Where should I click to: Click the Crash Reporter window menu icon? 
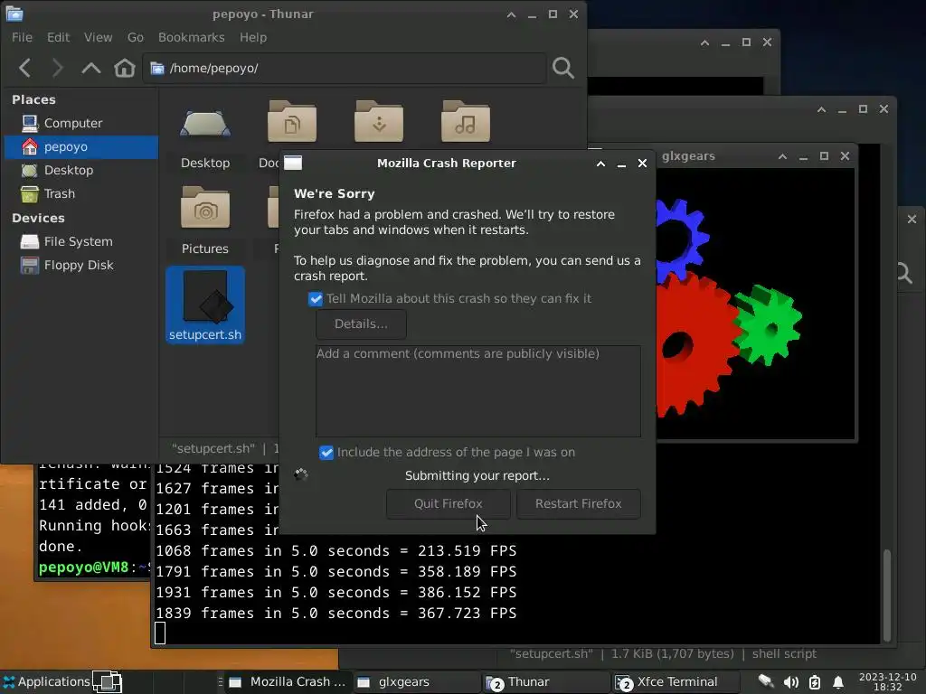[x=293, y=163]
